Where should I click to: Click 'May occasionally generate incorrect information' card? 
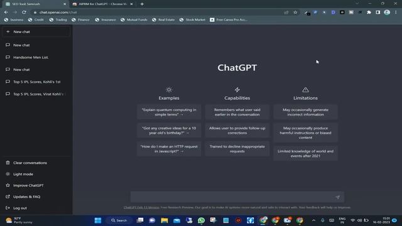click(x=305, y=112)
